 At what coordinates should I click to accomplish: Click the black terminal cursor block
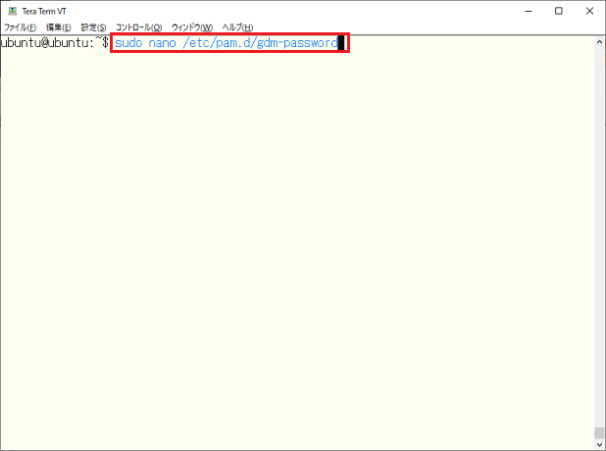pos(341,44)
